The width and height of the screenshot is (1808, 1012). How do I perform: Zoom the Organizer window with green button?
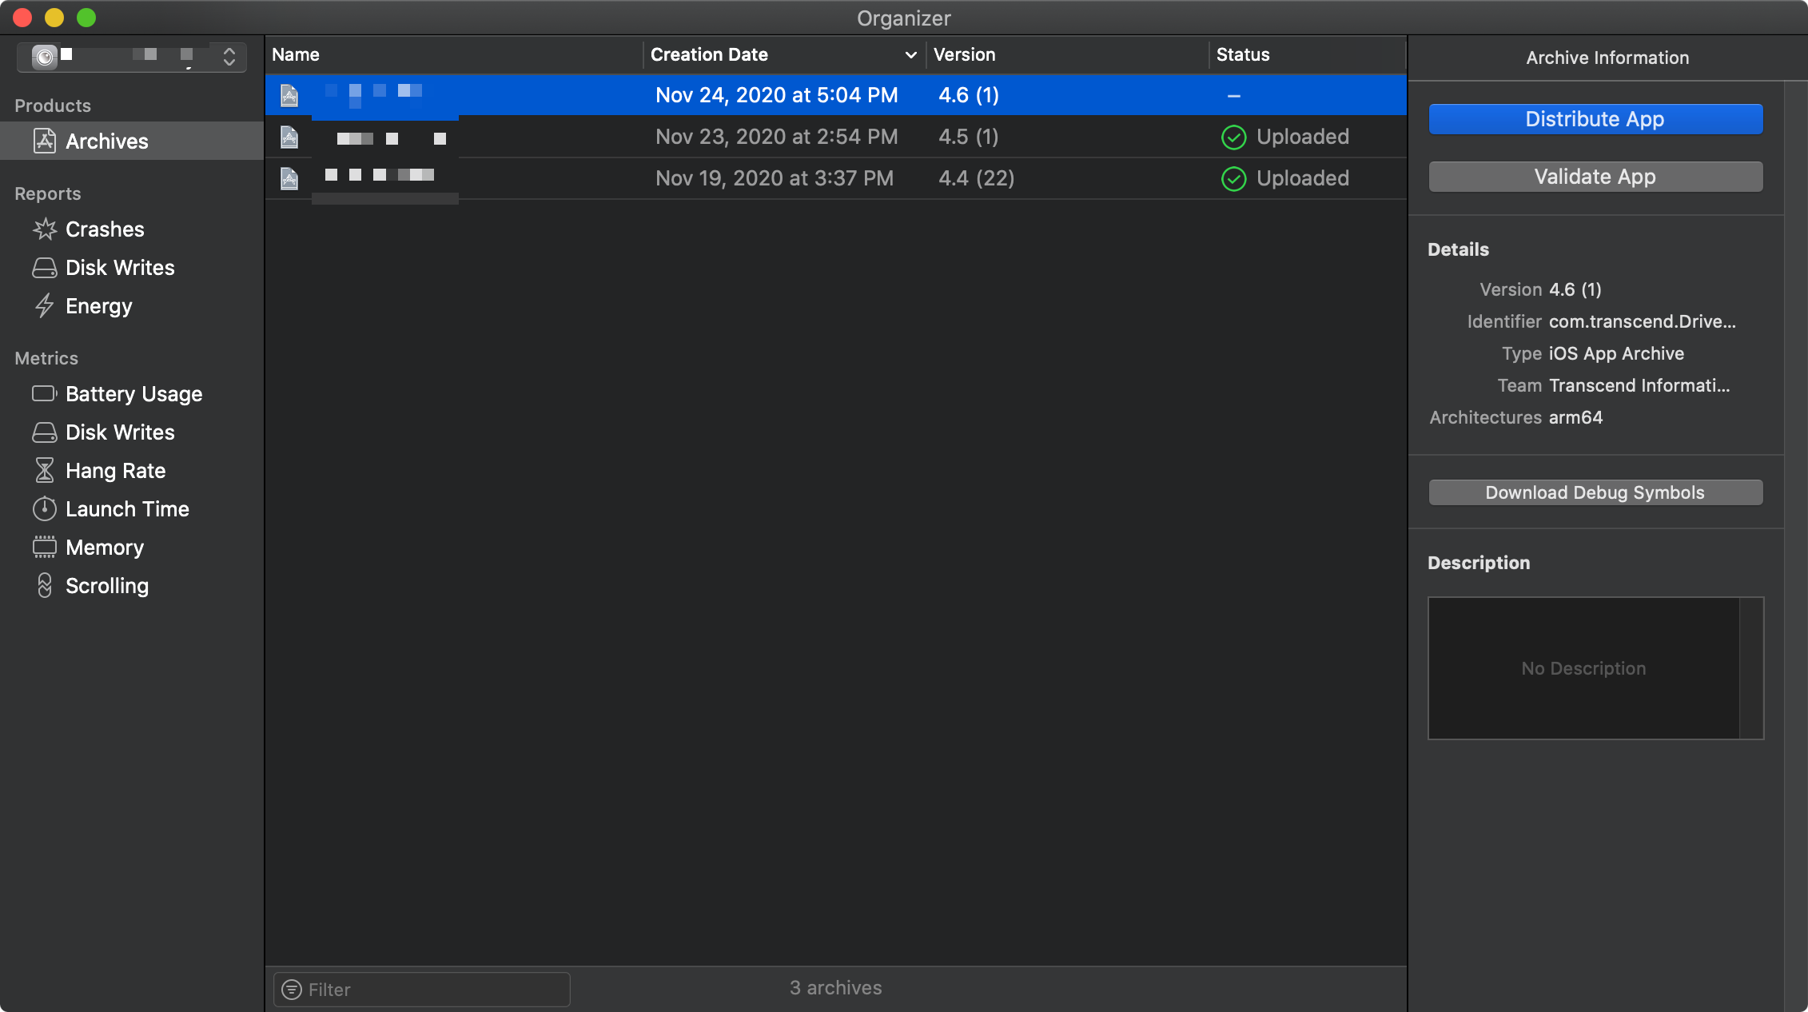(86, 18)
